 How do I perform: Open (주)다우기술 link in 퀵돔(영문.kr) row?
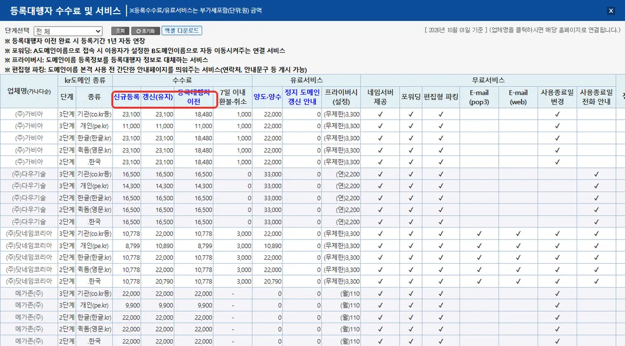point(29,210)
